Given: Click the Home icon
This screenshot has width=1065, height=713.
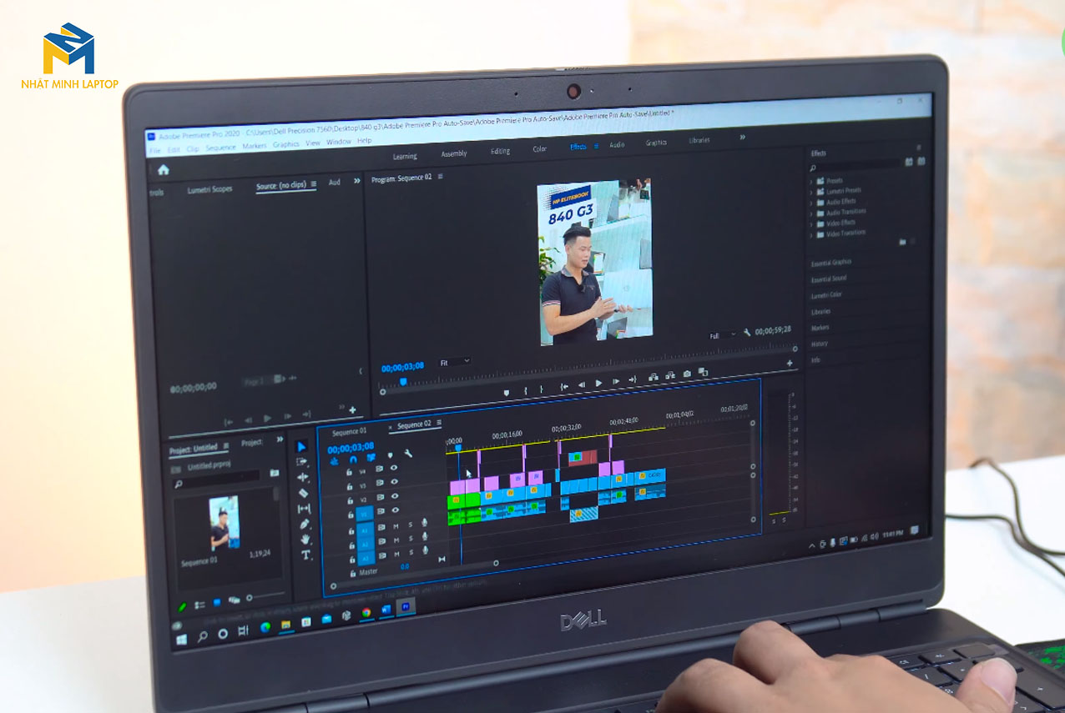Looking at the screenshot, I should pyautogui.click(x=164, y=170).
